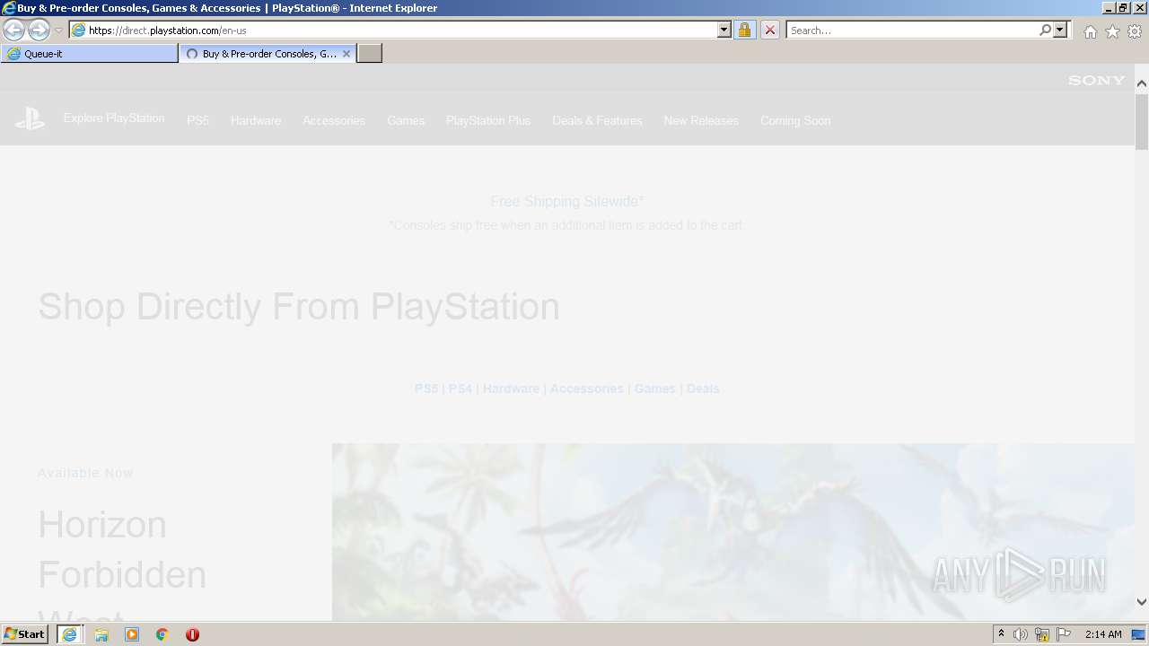
Task: Open the recent pages dropdown arrow
Action: pyautogui.click(x=58, y=31)
